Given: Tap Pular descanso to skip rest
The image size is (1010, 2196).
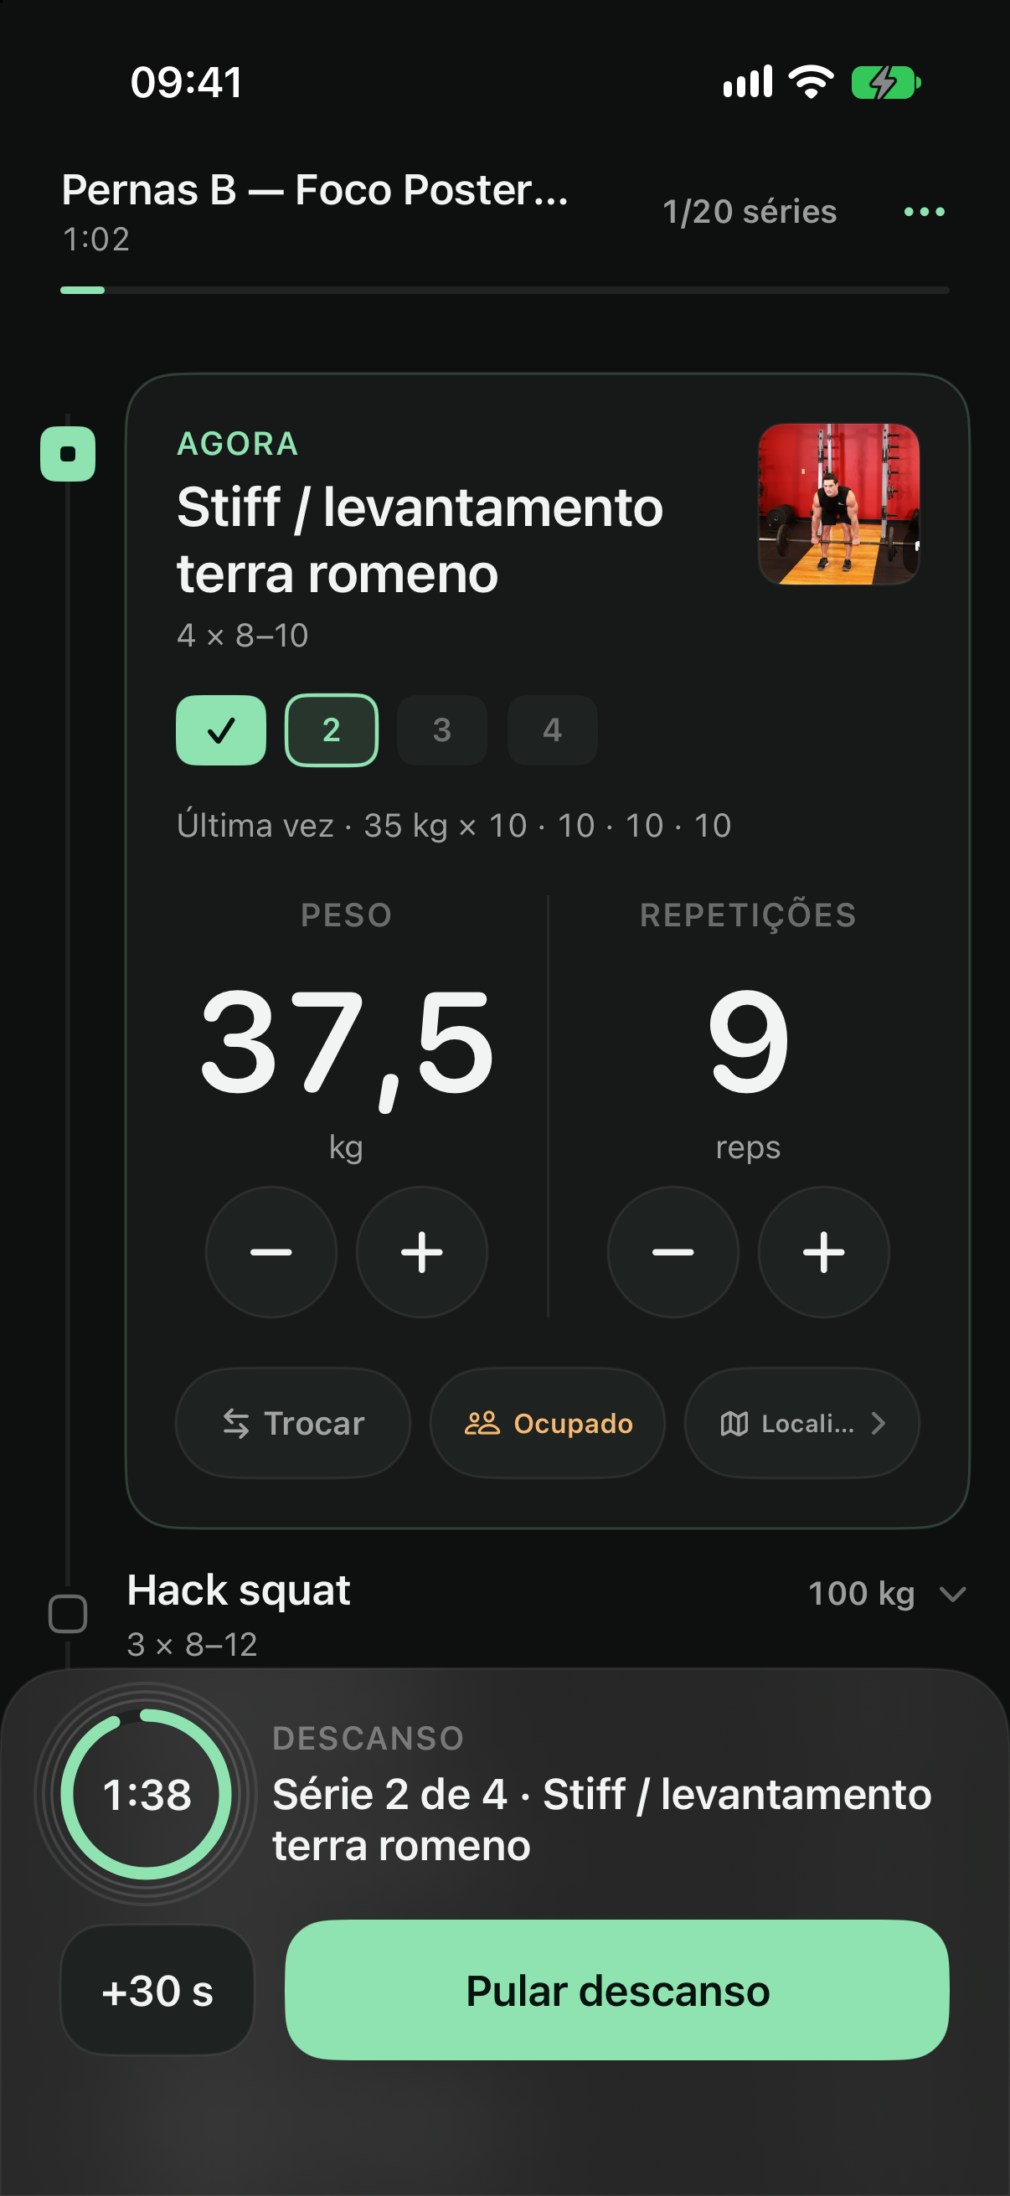Looking at the screenshot, I should 617,1990.
